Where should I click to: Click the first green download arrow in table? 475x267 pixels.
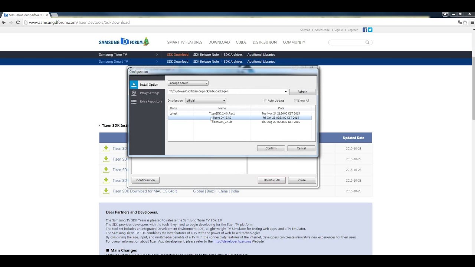pyautogui.click(x=106, y=148)
